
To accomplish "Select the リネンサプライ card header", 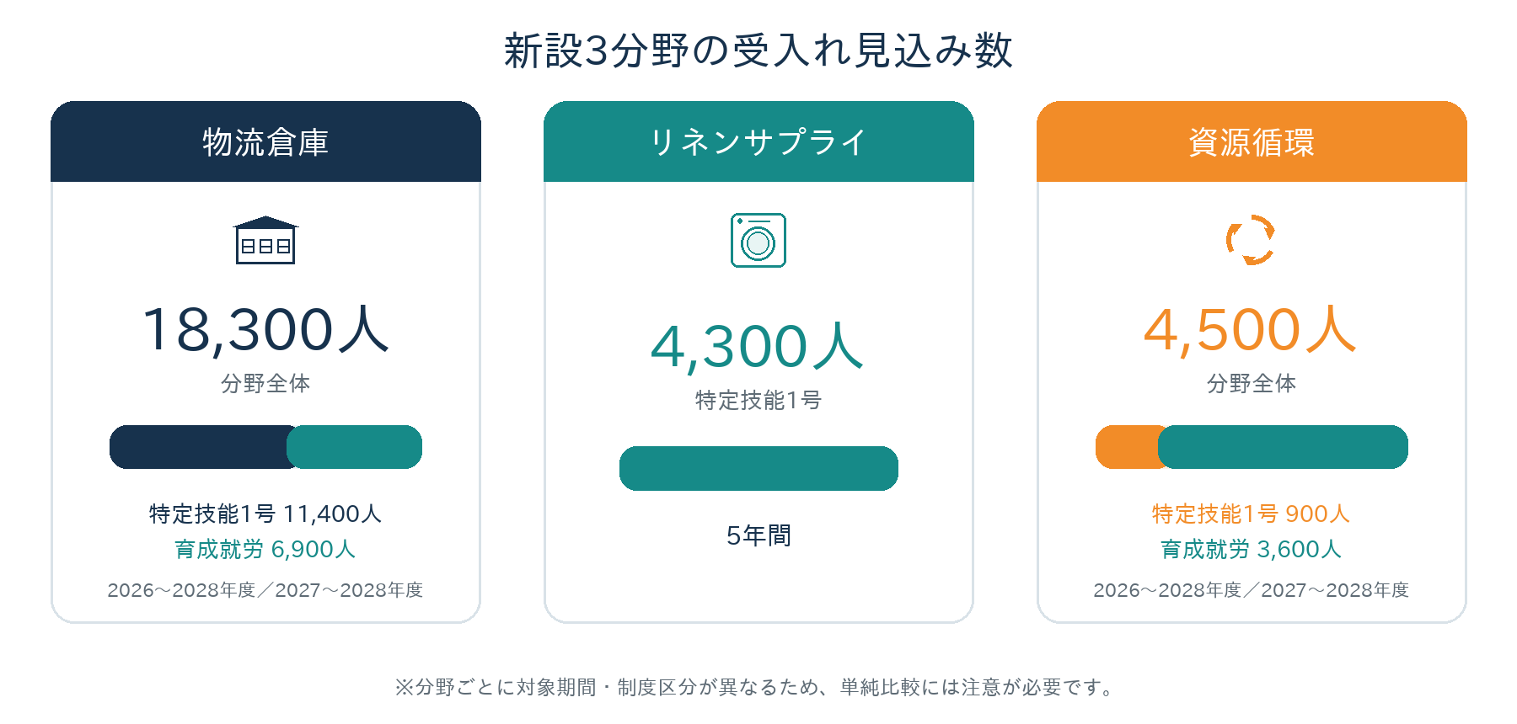I will pyautogui.click(x=758, y=141).
